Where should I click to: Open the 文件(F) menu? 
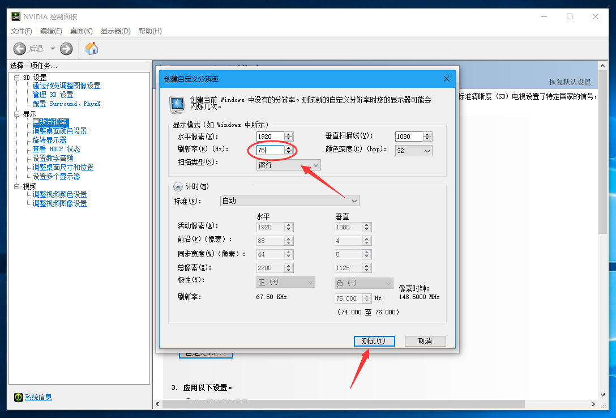[21, 31]
